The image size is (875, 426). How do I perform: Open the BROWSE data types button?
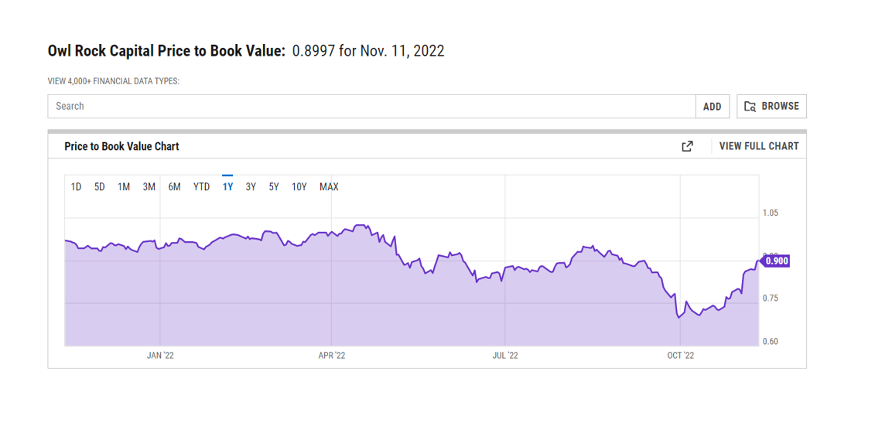point(771,107)
